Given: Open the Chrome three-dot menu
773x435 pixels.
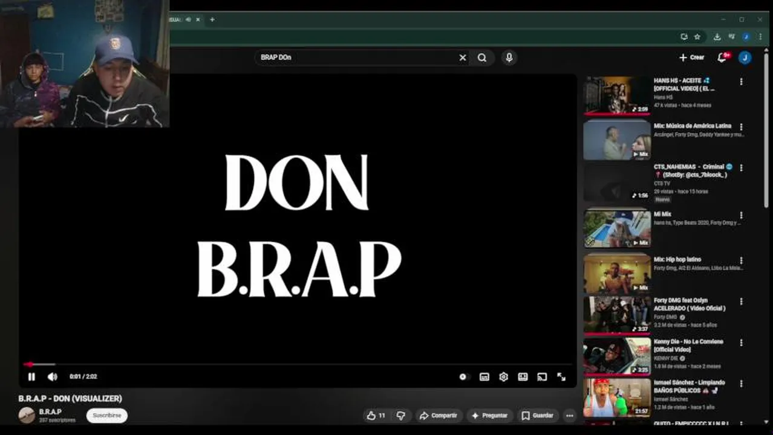Looking at the screenshot, I should (x=760, y=37).
